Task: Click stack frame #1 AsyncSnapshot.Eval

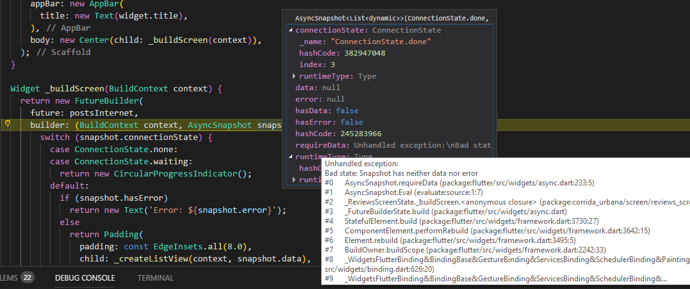Action: coord(404,192)
